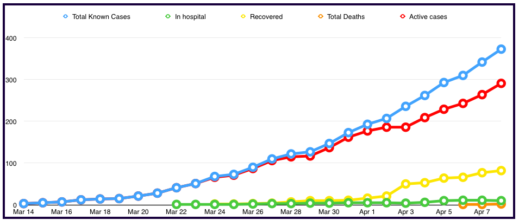Click the Mar 22 x-axis label
Screen dimensions: 519x220
176,213
